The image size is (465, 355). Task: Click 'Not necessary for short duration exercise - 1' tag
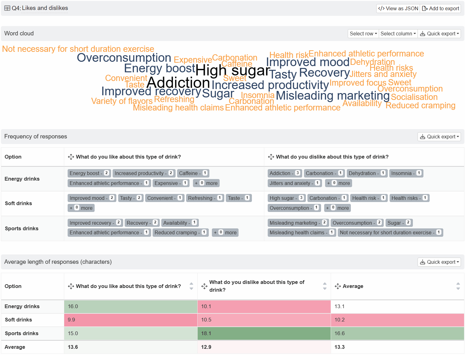point(391,232)
